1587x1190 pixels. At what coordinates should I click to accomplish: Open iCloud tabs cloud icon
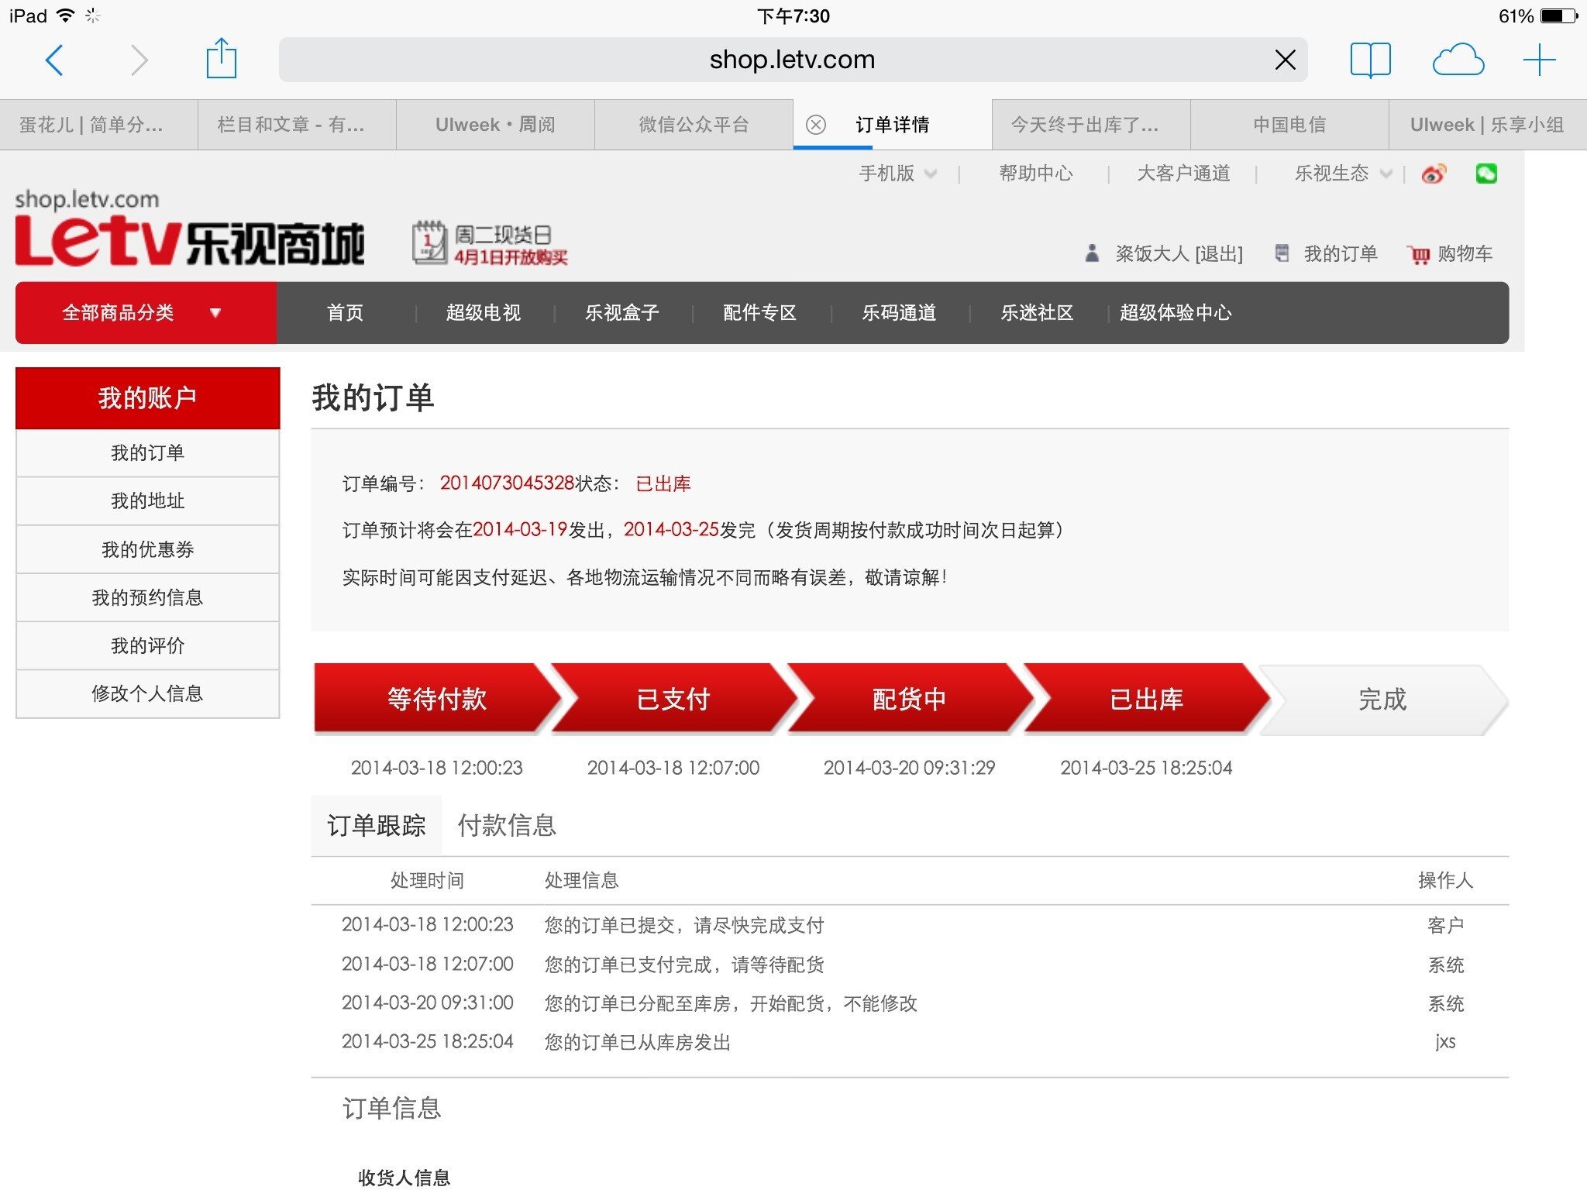tap(1458, 60)
